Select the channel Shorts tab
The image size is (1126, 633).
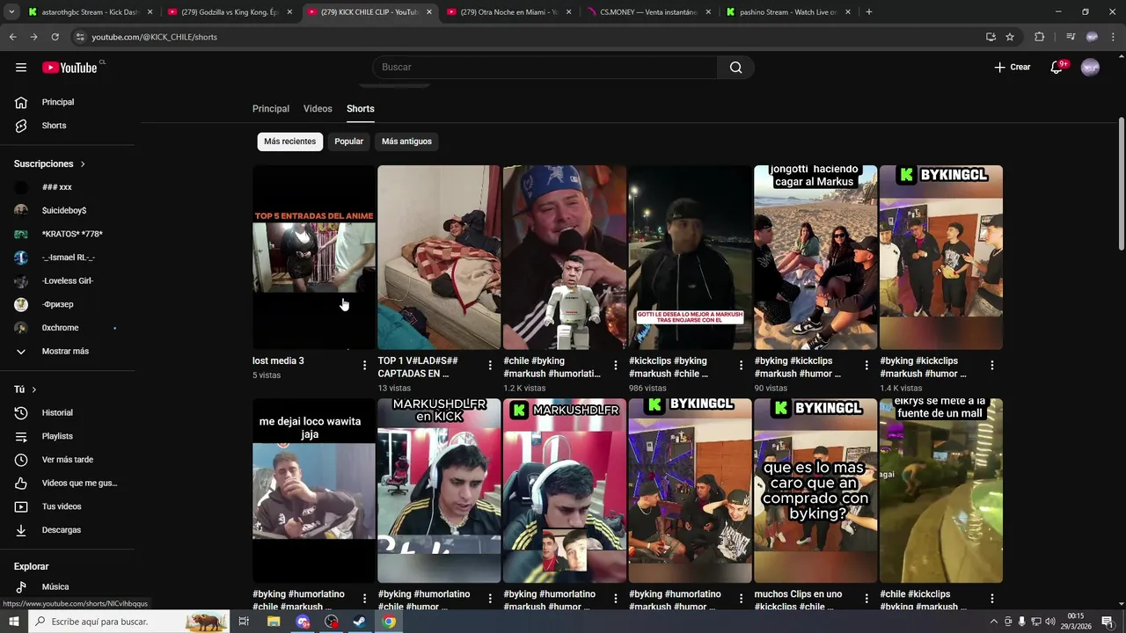point(361,109)
